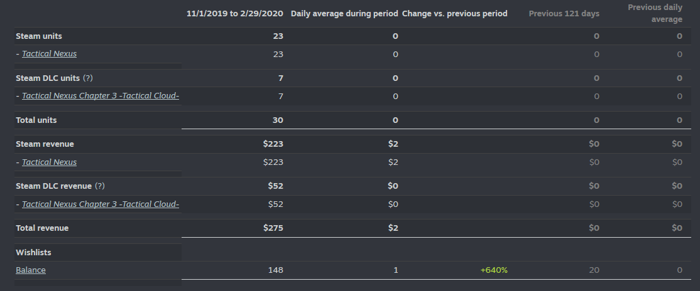This screenshot has height=291, width=700.
Task: Click help (?) icon beside Steam DLC units
Action: (x=88, y=78)
